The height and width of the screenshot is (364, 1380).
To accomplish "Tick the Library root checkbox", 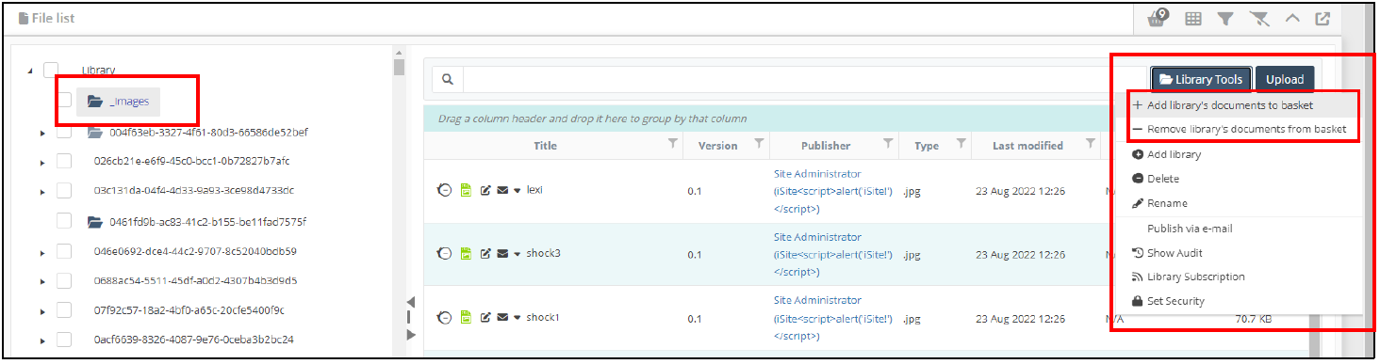I will pyautogui.click(x=52, y=71).
